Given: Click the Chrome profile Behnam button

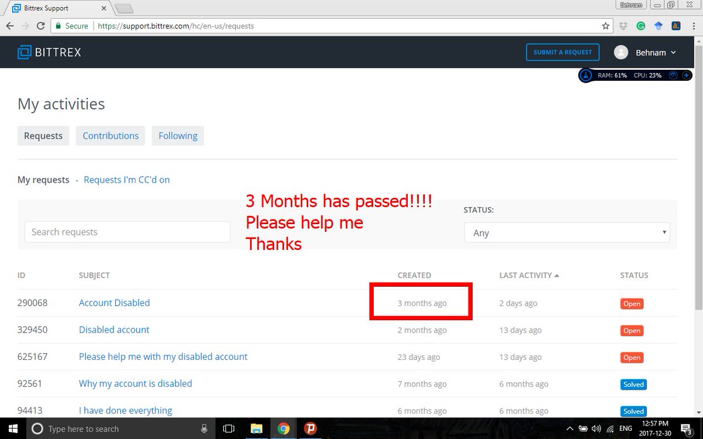Looking at the screenshot, I should pyautogui.click(x=632, y=5).
